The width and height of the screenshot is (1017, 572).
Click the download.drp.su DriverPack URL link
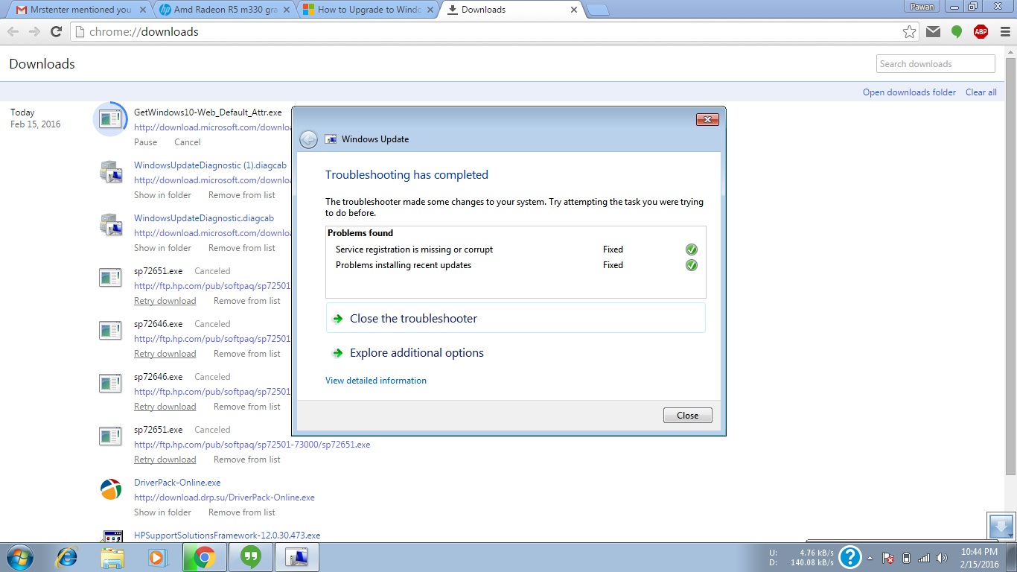click(x=224, y=498)
